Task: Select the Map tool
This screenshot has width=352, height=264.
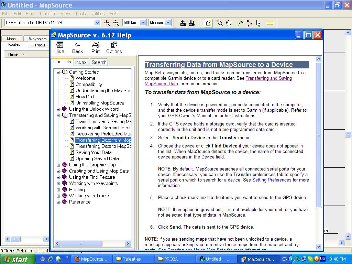Action: (208, 23)
